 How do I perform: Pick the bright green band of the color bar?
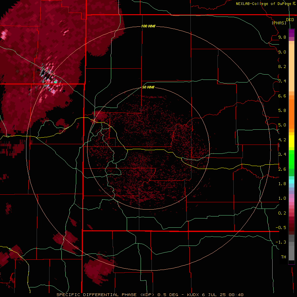[x=291, y=159]
